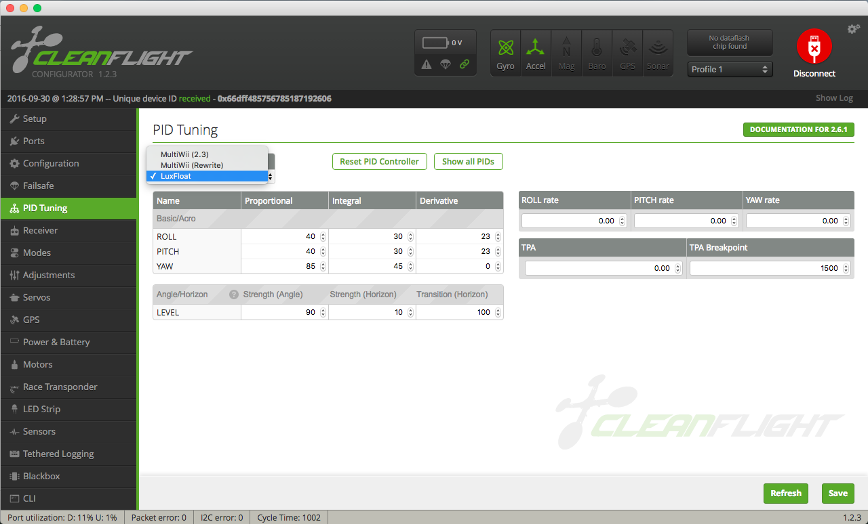Open the LED Strip tab

pos(68,409)
